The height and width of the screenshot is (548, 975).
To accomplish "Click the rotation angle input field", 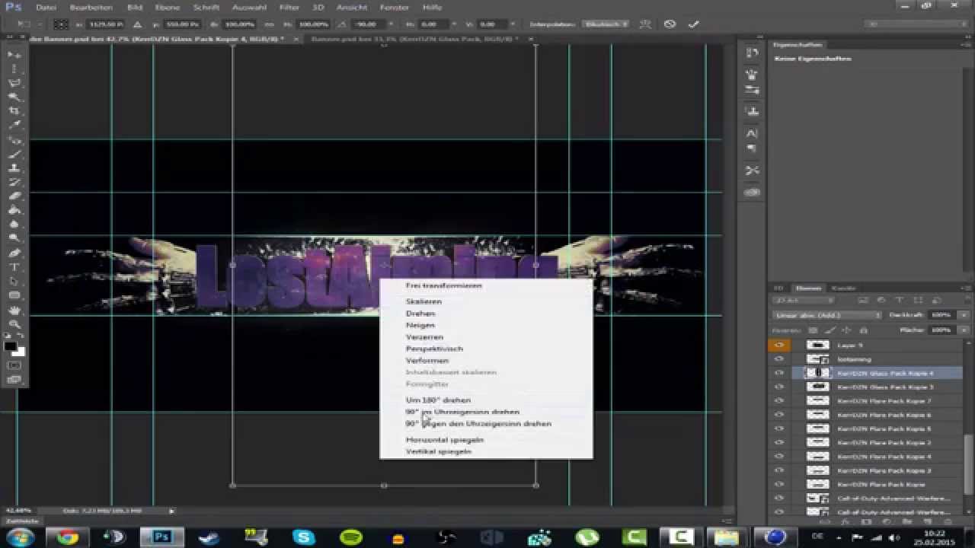I will coord(370,24).
